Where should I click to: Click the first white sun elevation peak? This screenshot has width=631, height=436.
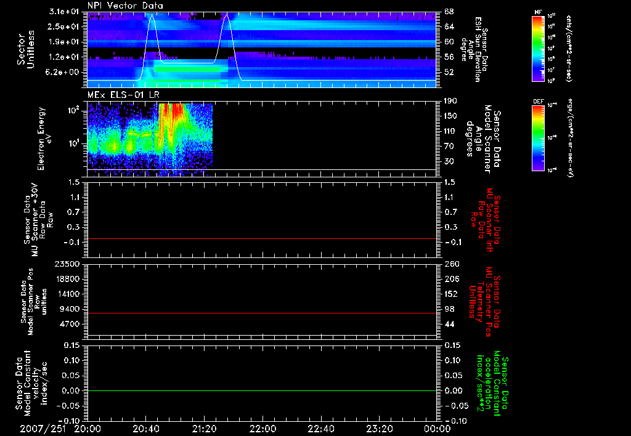tap(152, 15)
